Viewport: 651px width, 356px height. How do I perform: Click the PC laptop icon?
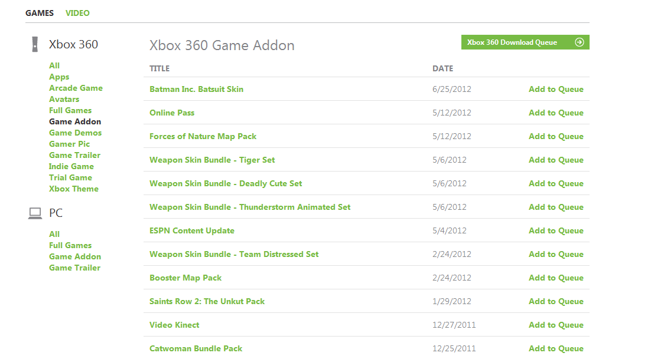pyautogui.click(x=35, y=213)
